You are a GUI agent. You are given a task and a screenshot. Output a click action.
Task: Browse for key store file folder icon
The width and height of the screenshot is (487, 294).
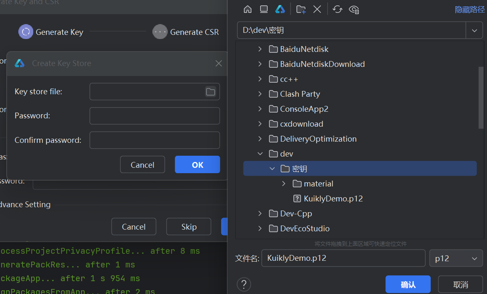click(x=211, y=92)
